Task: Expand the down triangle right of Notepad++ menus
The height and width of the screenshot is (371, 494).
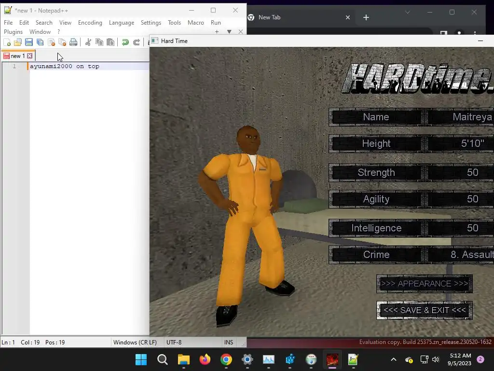Action: coord(229,31)
